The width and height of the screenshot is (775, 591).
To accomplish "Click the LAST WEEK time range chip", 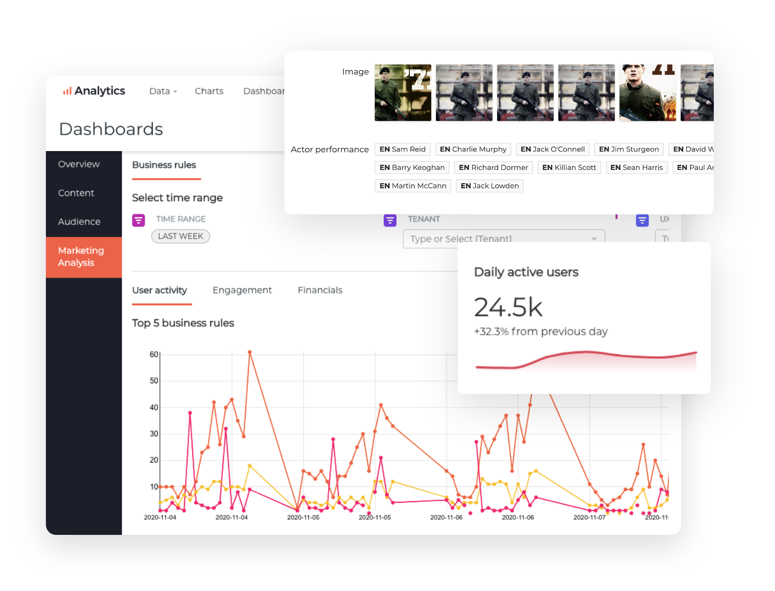I will (x=180, y=236).
